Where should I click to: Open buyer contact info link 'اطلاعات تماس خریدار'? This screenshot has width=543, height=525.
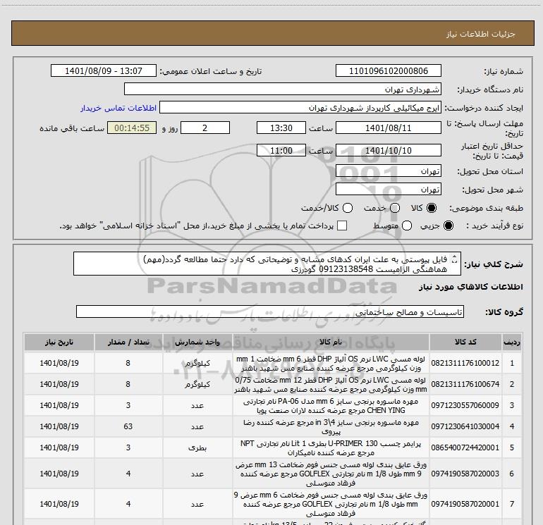coord(118,108)
